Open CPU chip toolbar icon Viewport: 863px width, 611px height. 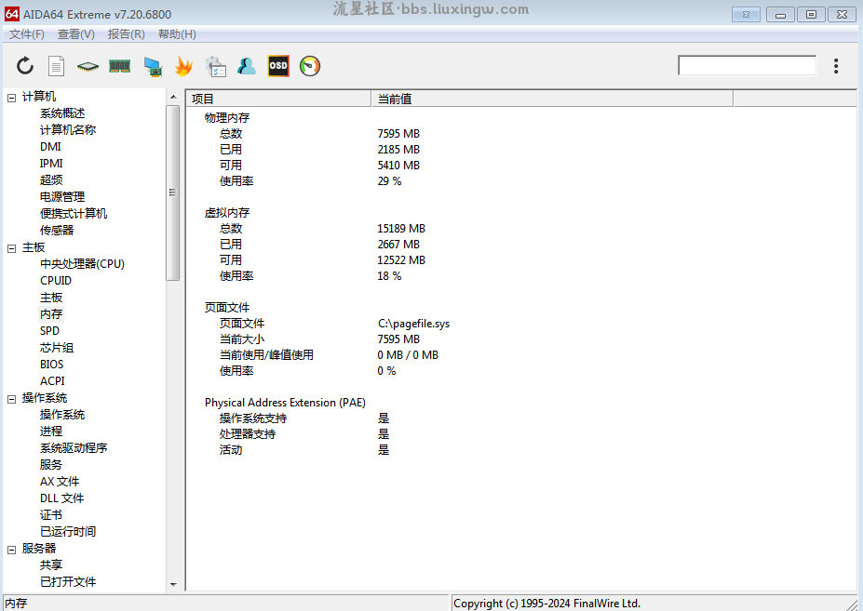[88, 67]
